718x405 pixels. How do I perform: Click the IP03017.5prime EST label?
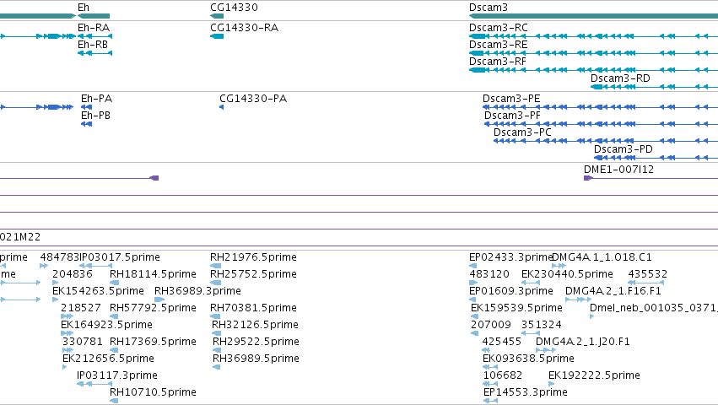pyautogui.click(x=120, y=257)
